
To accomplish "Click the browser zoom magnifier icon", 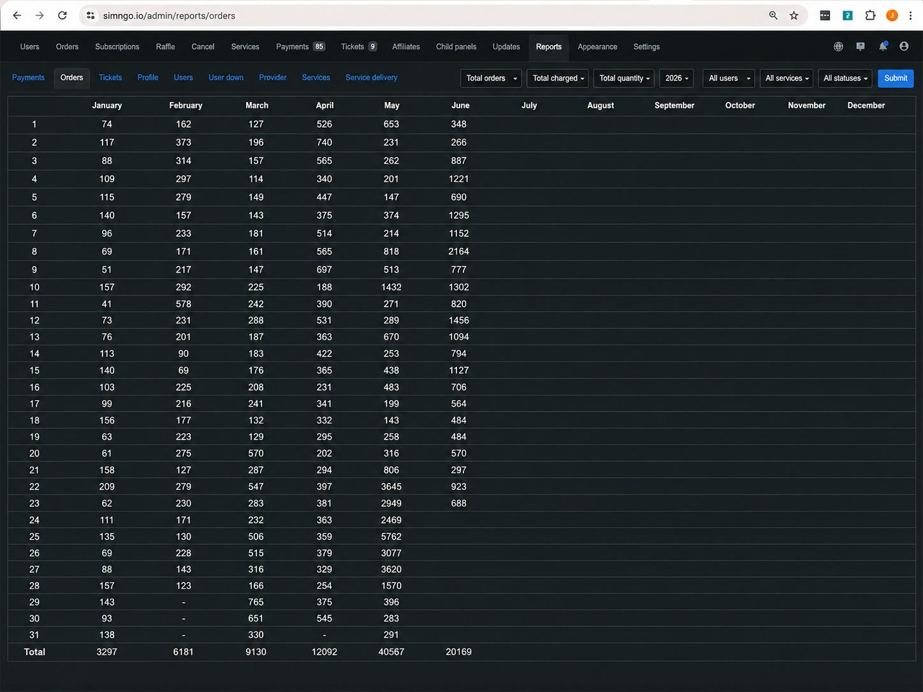I will pos(773,15).
